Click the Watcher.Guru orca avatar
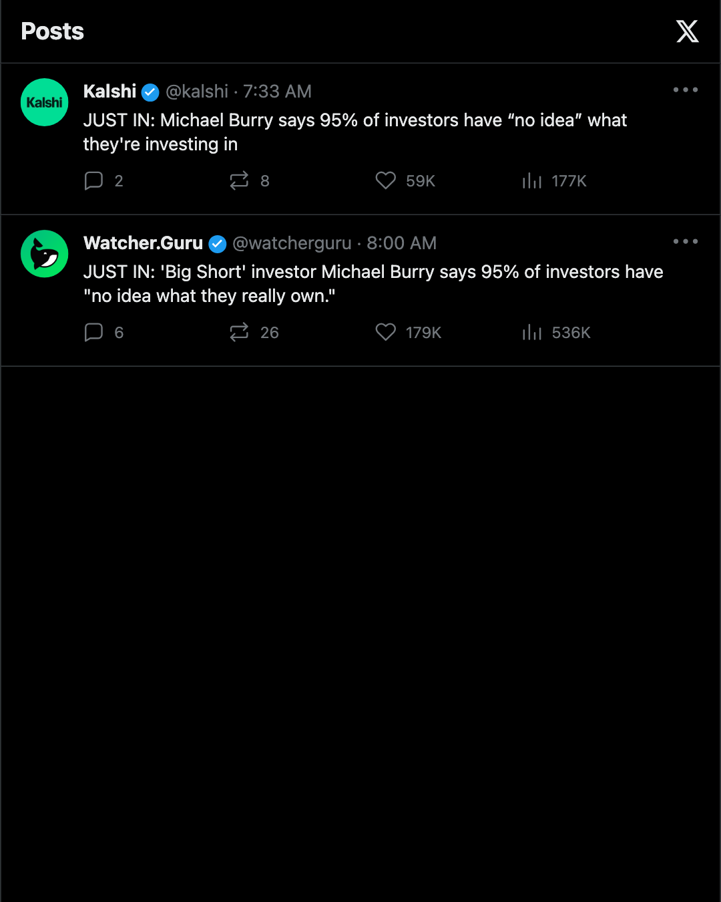The height and width of the screenshot is (902, 721). (x=45, y=254)
